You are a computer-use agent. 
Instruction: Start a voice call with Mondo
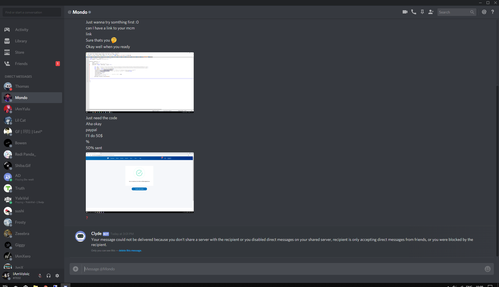[x=413, y=12]
